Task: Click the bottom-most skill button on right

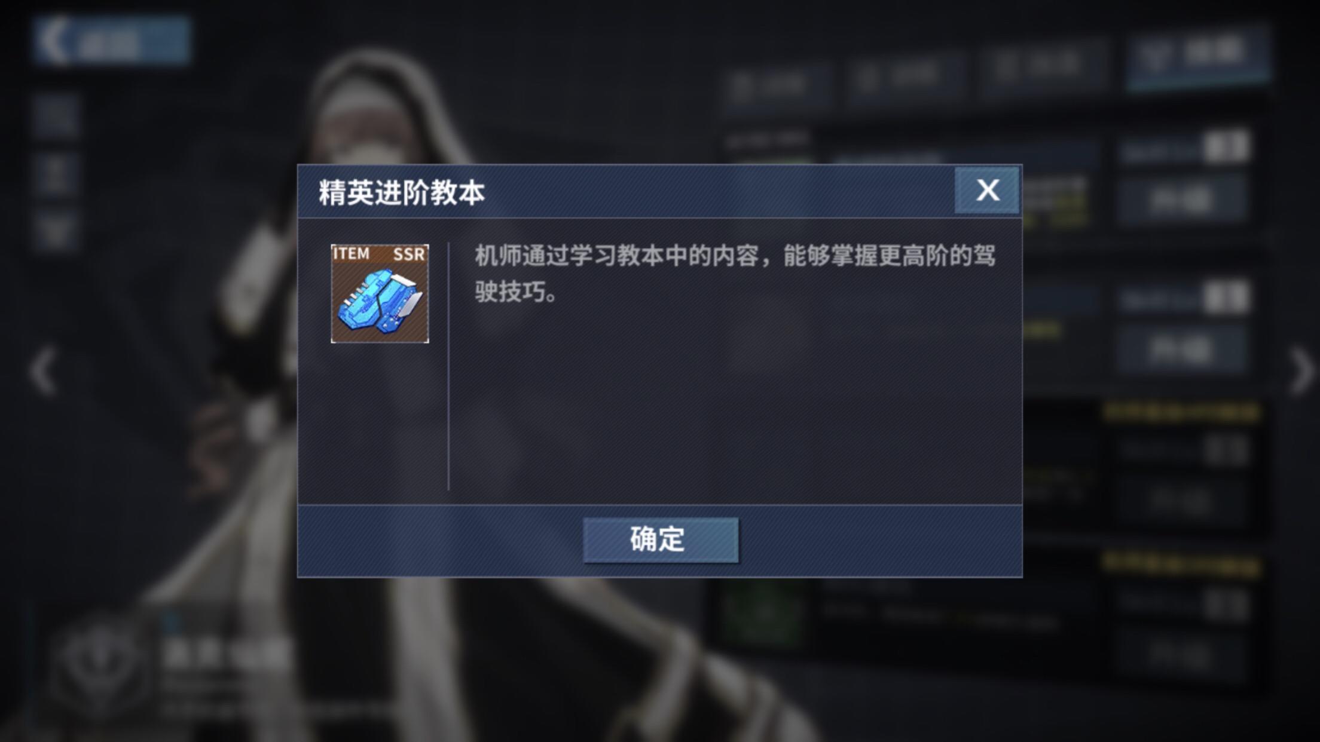Action: coord(1181,655)
